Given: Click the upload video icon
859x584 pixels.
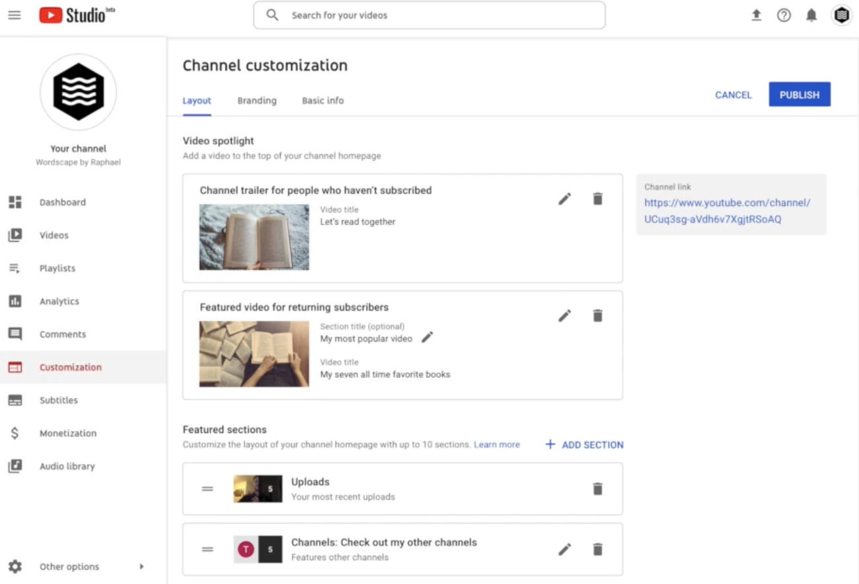Looking at the screenshot, I should 756,15.
